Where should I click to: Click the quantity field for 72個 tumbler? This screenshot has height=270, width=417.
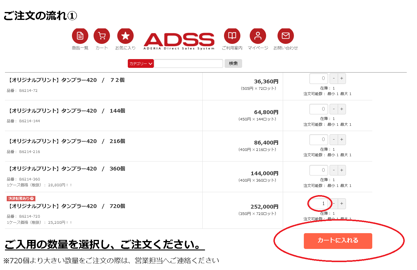(319, 78)
